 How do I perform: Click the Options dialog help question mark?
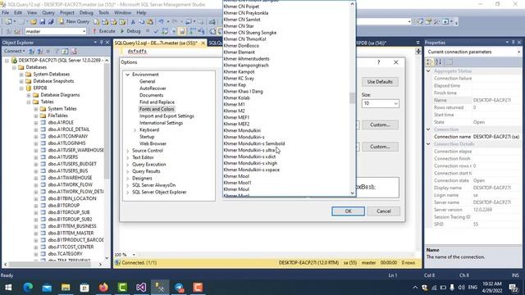379,62
